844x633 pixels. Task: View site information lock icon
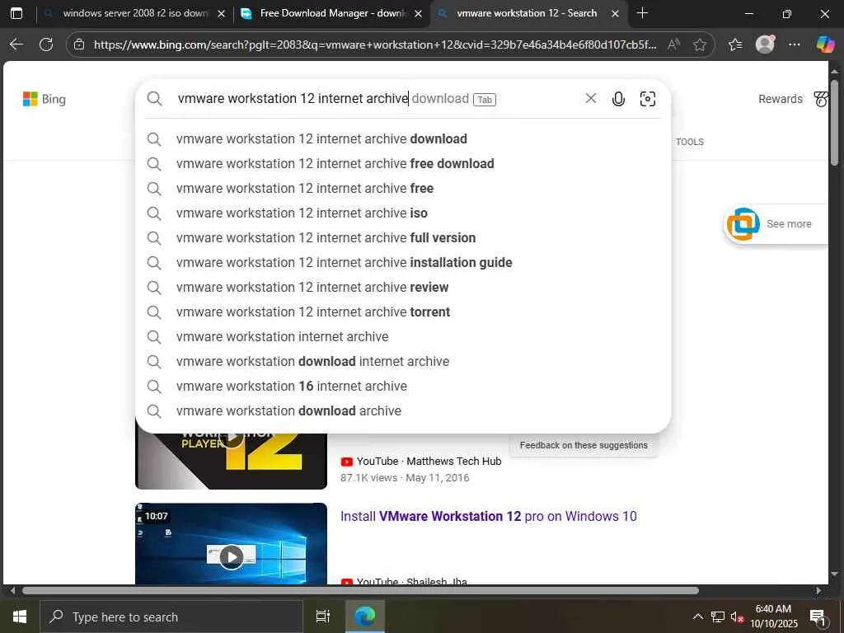[79, 45]
